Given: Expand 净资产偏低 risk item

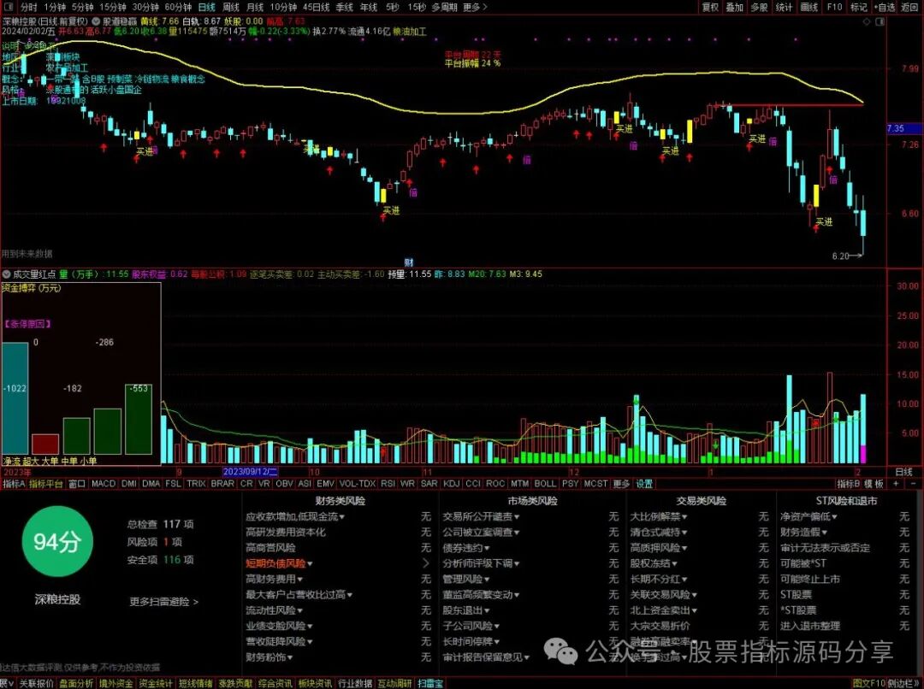Looking at the screenshot, I should 809,516.
